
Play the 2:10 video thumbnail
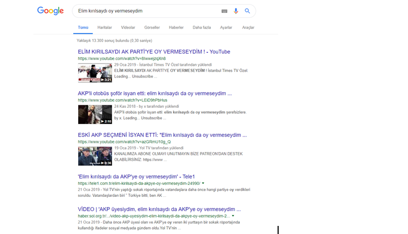pos(95,114)
